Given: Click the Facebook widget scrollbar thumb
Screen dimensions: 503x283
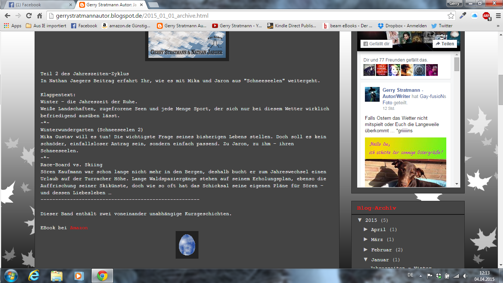Looking at the screenshot, I should 457,64.
